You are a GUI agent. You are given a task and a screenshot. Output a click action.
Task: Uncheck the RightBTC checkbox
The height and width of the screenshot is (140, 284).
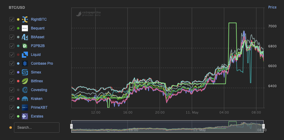(12, 19)
